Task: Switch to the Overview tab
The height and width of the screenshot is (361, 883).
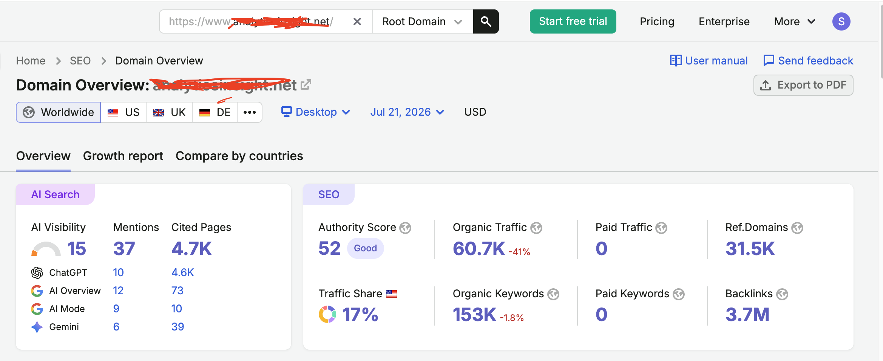Action: pyautogui.click(x=43, y=156)
